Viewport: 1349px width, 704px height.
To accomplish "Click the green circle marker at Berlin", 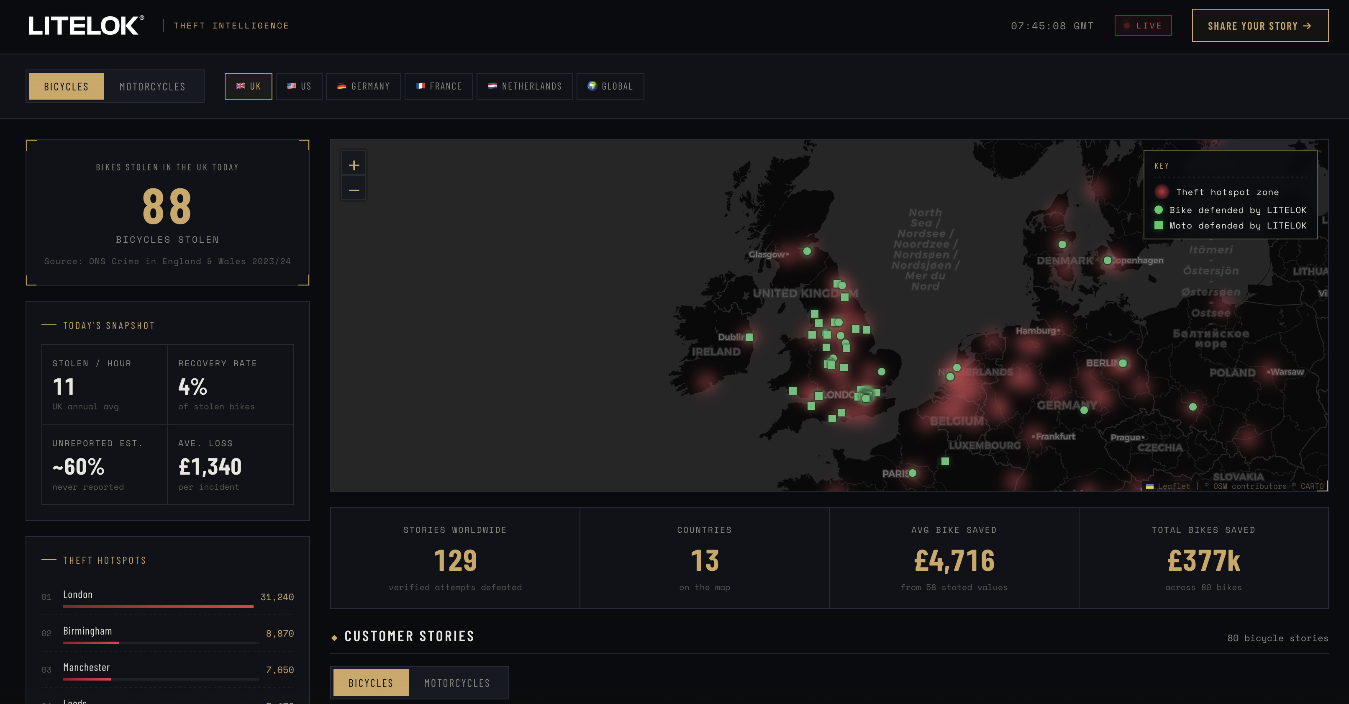I will (1123, 363).
